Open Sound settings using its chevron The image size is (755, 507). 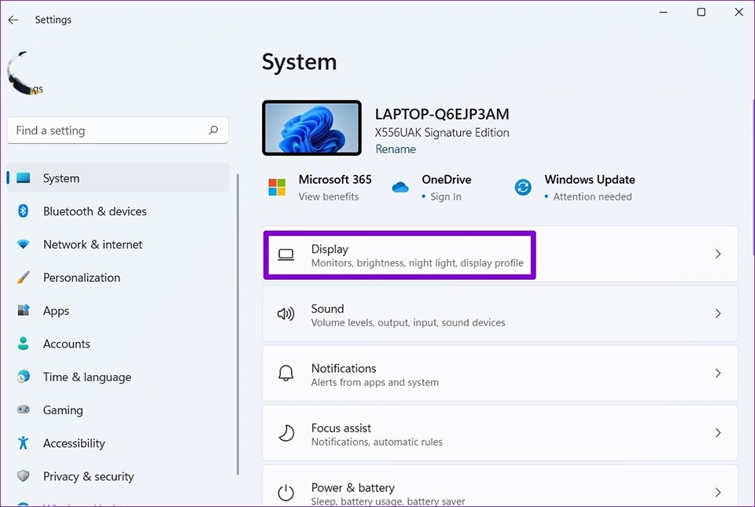[x=717, y=314]
